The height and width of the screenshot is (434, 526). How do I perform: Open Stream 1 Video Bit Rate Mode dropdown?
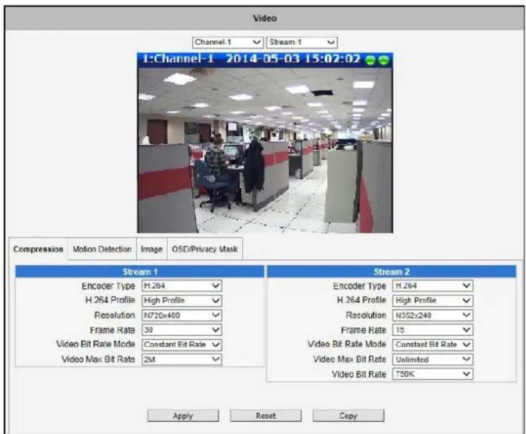tap(182, 345)
